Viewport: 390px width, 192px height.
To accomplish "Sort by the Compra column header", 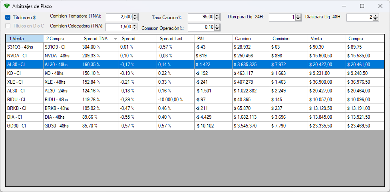I will pyautogui.click(x=365, y=39).
